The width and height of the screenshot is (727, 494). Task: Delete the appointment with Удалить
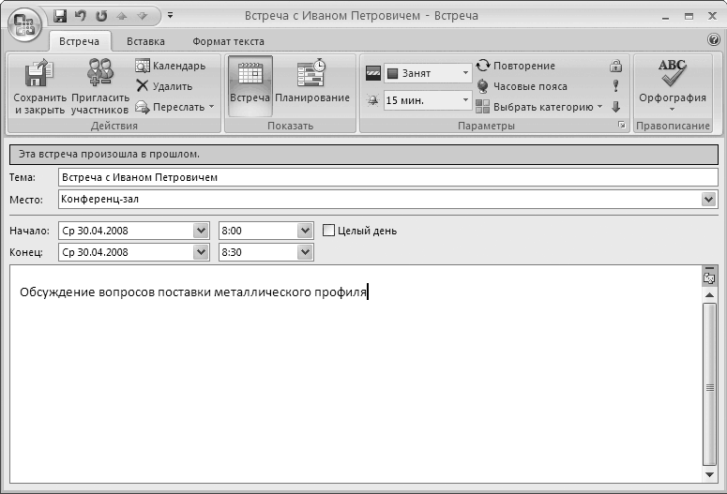pos(164,86)
